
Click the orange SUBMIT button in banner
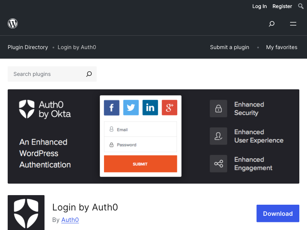[x=140, y=164]
